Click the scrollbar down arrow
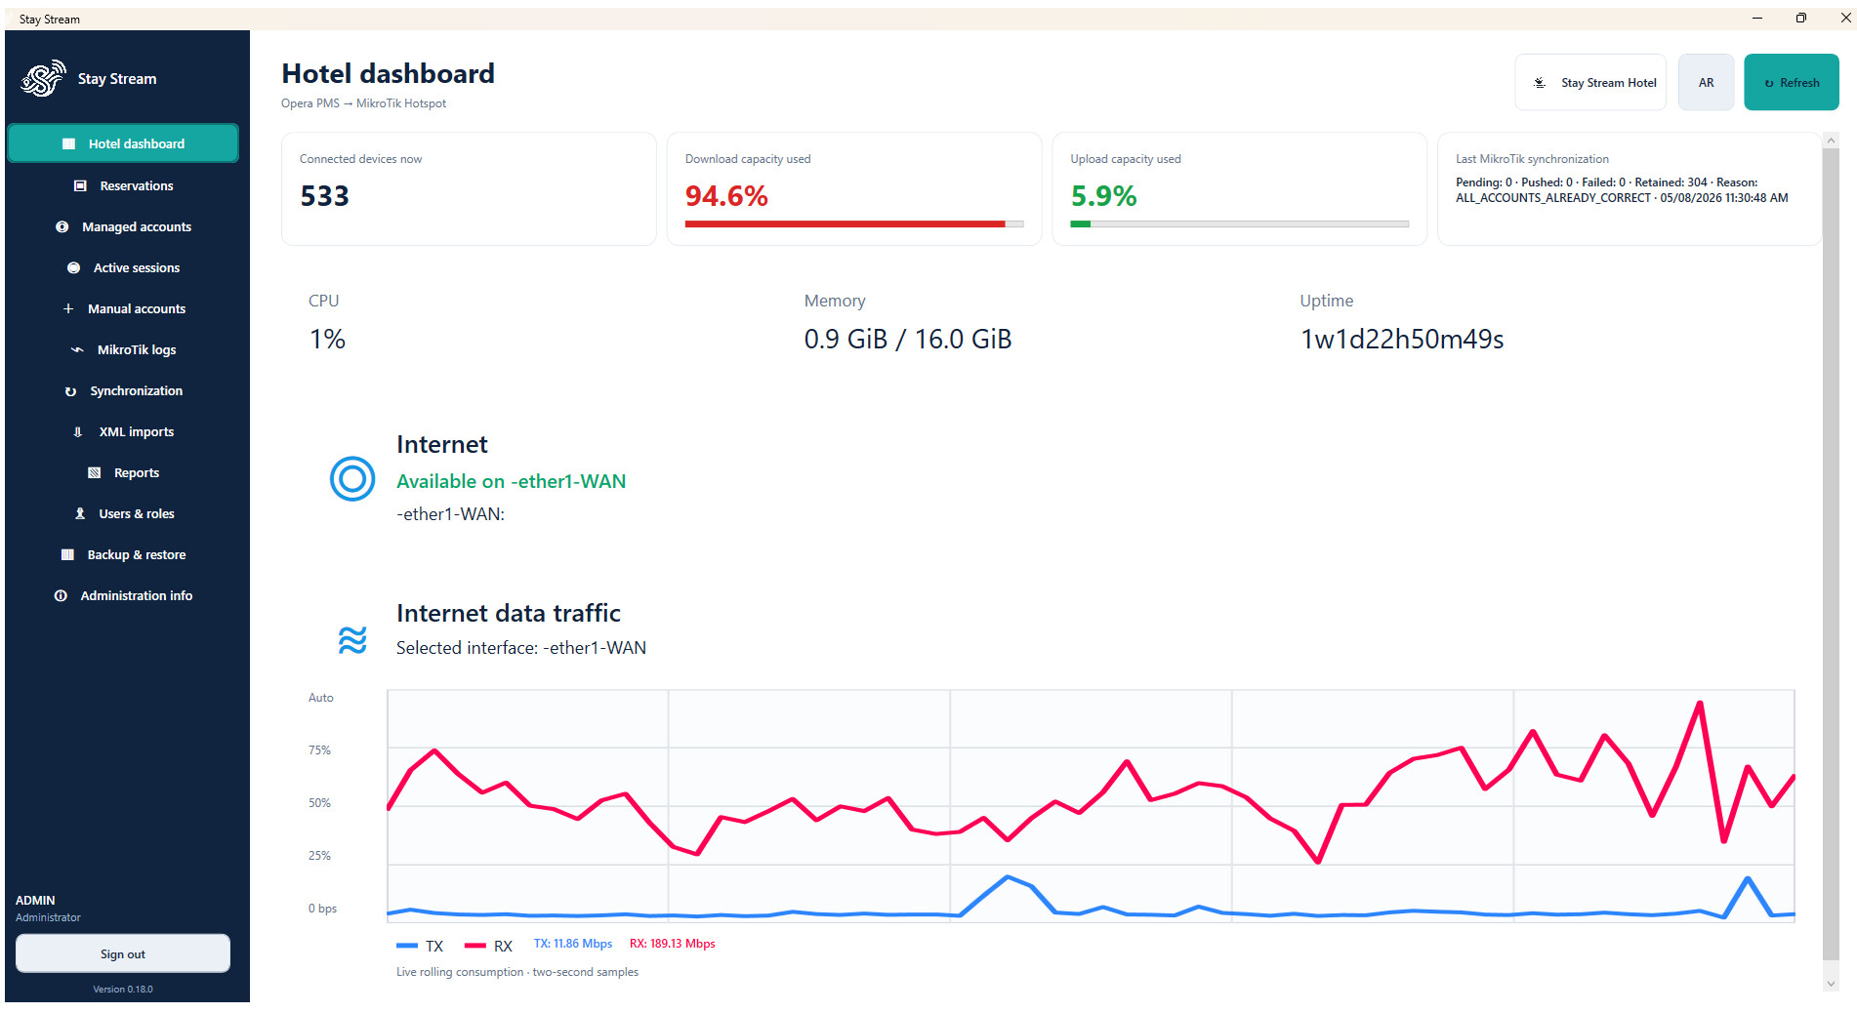 point(1831,984)
